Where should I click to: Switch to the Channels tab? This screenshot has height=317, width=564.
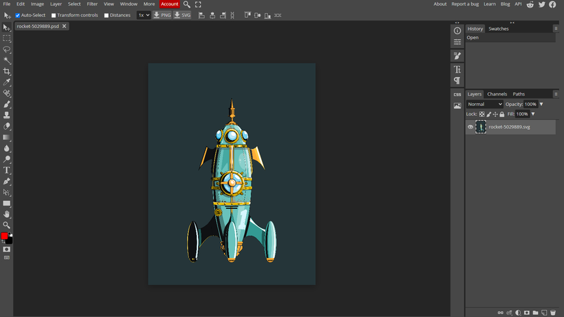pyautogui.click(x=497, y=94)
